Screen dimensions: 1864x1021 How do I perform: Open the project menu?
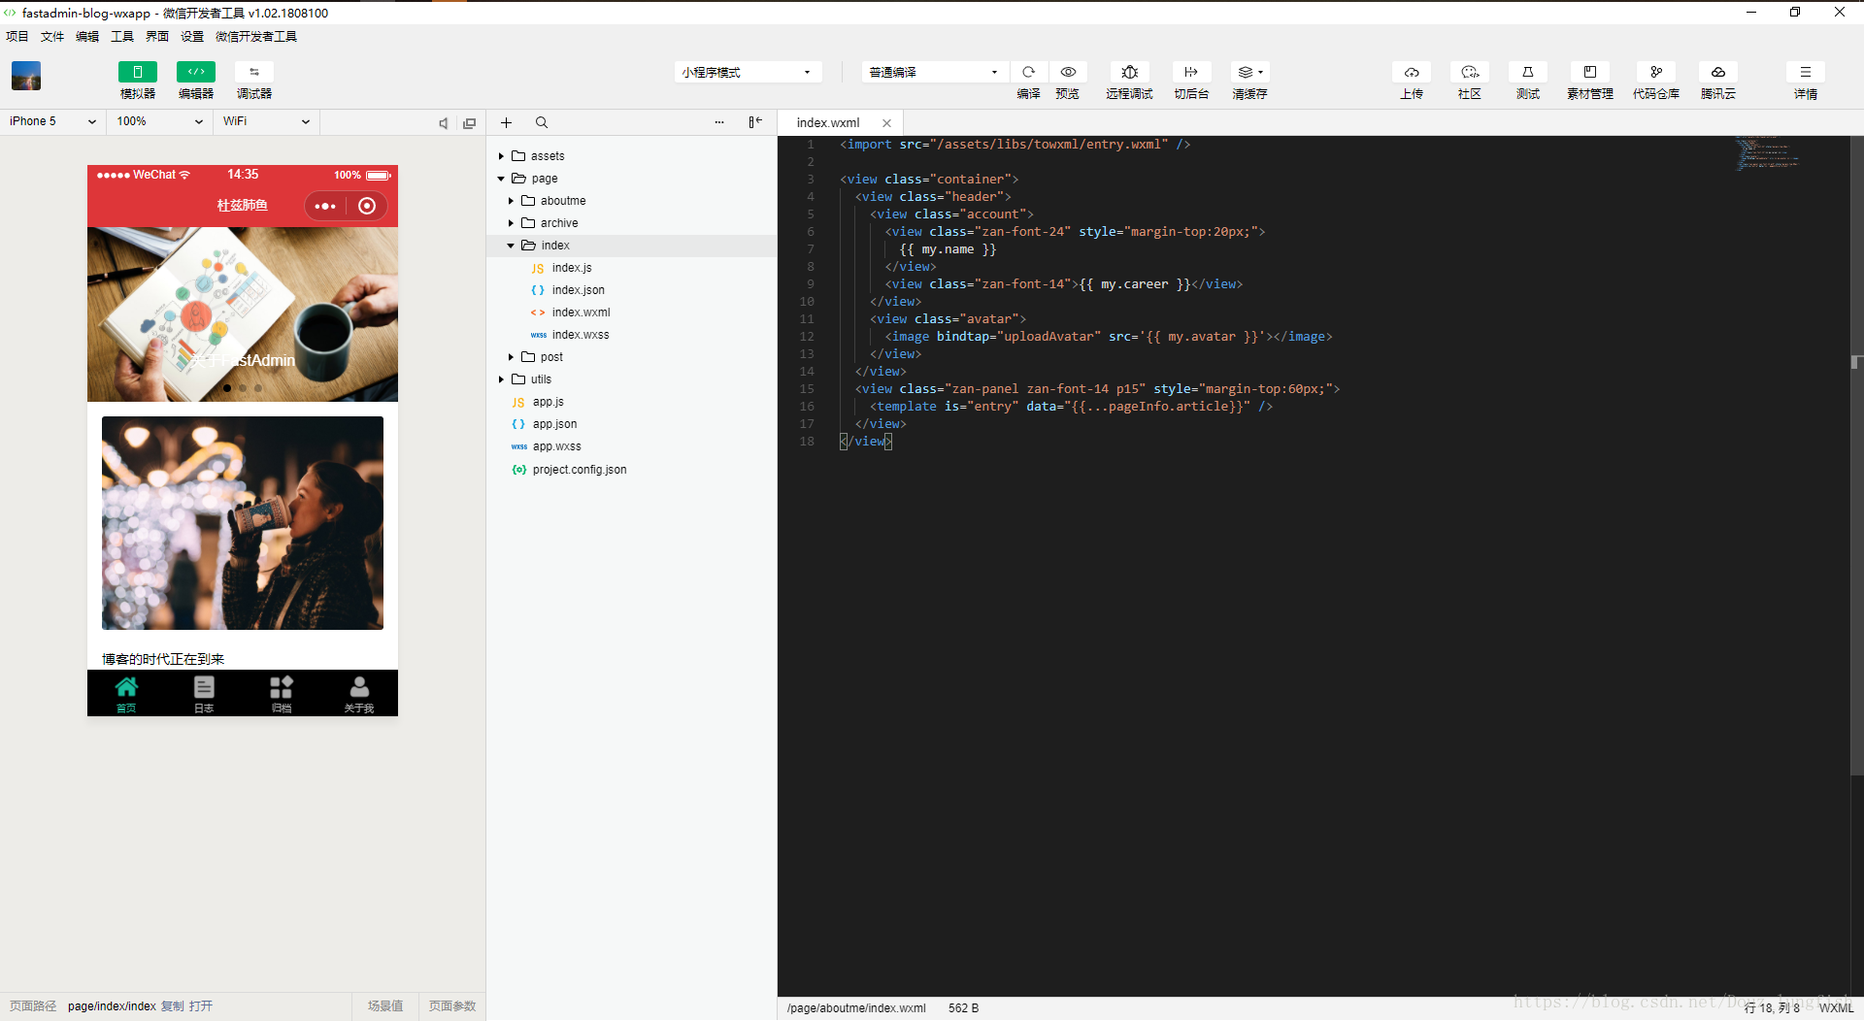pyautogui.click(x=17, y=36)
